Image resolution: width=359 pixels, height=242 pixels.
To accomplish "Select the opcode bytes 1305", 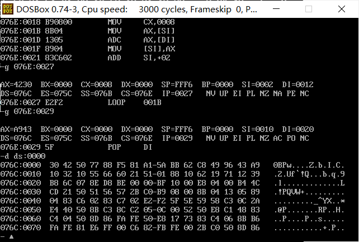I will (x=54, y=40).
